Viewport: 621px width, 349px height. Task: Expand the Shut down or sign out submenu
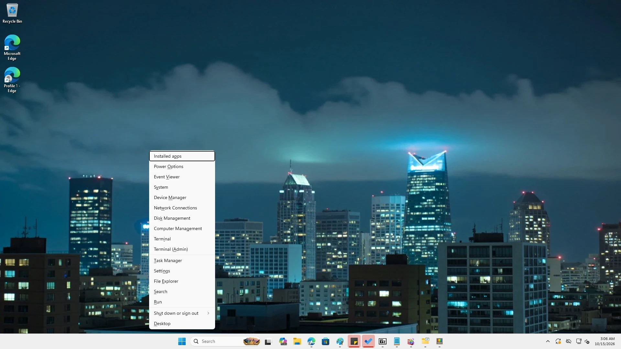(182, 313)
